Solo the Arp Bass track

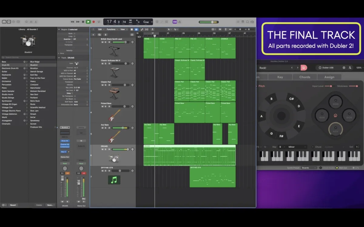[106, 128]
